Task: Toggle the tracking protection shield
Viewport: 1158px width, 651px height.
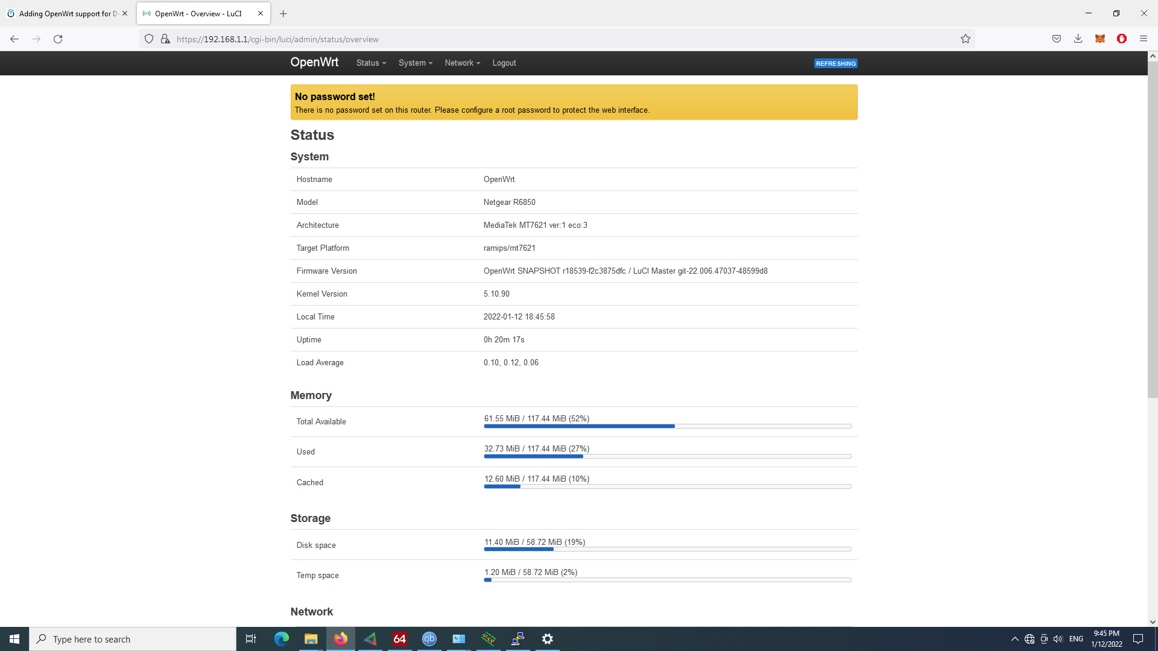Action: pyautogui.click(x=148, y=38)
